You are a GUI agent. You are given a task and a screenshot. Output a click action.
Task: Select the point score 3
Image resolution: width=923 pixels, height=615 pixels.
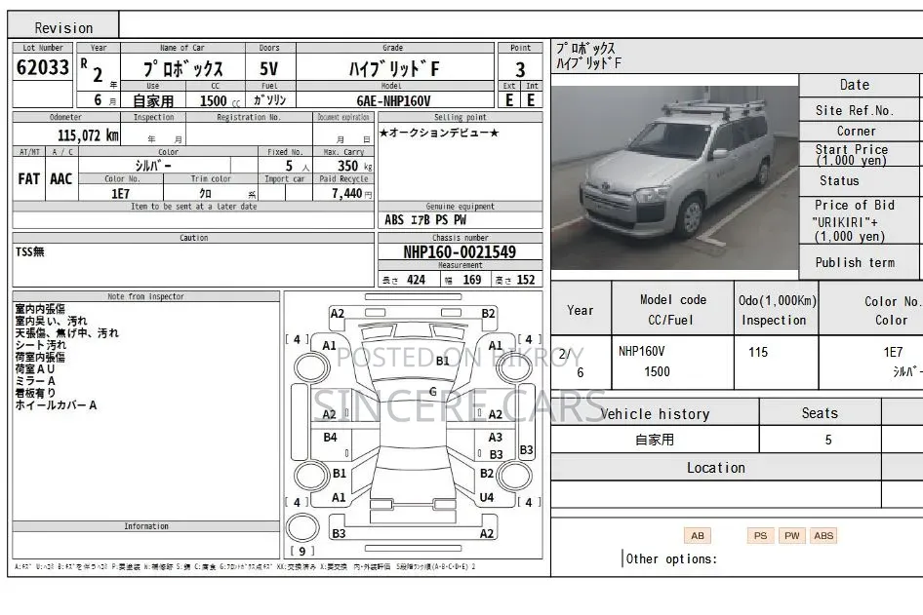(x=520, y=70)
